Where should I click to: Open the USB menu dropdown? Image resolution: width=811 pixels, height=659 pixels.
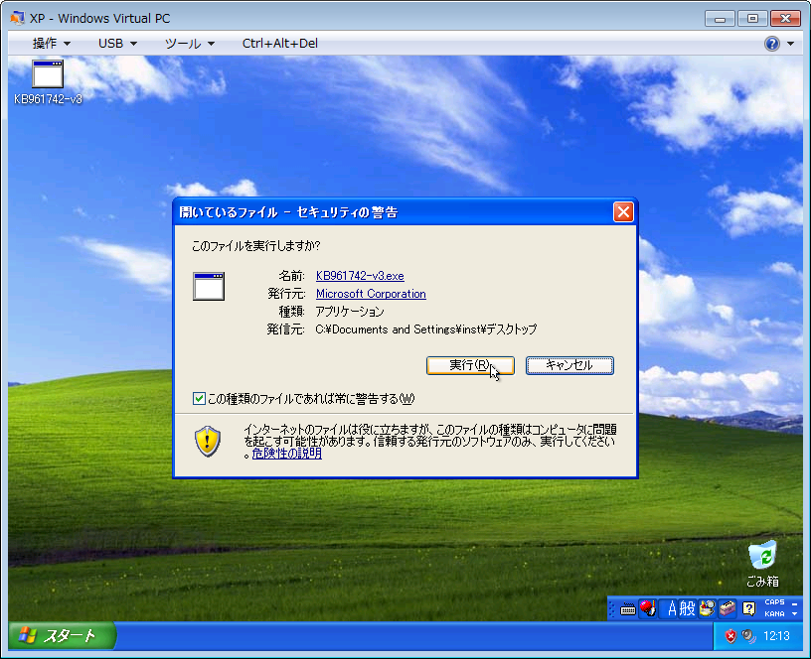pos(117,44)
